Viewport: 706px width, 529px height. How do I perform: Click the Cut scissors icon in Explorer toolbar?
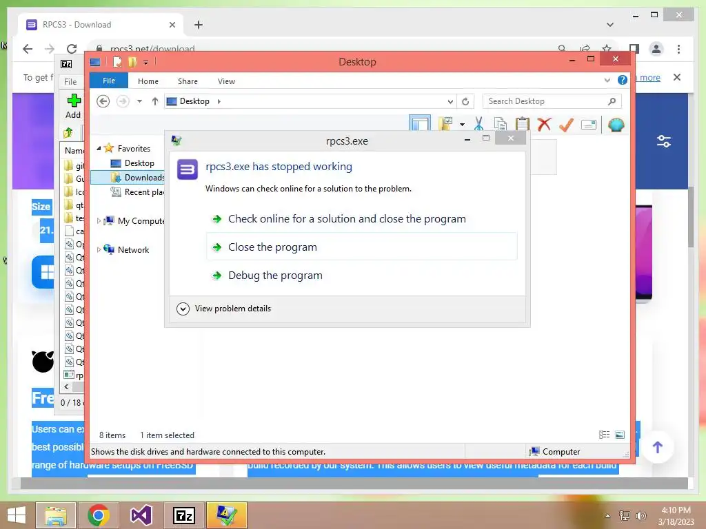478,124
